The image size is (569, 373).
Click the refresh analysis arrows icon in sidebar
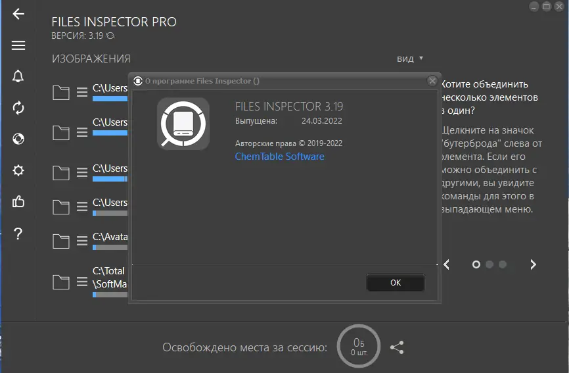pyautogui.click(x=18, y=108)
